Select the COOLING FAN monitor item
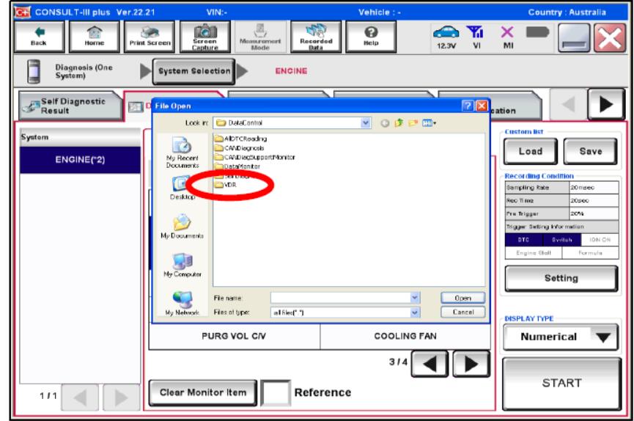 [405, 337]
